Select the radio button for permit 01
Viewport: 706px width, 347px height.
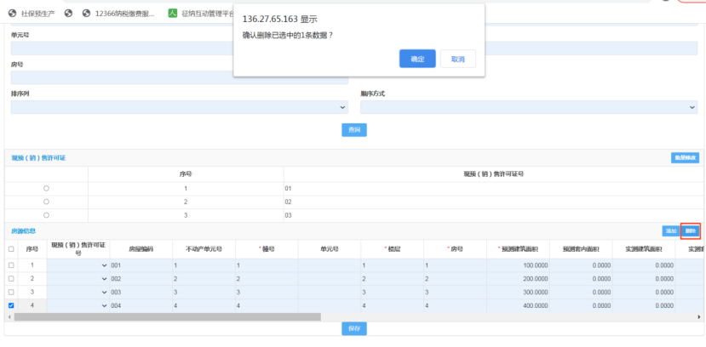click(46, 188)
